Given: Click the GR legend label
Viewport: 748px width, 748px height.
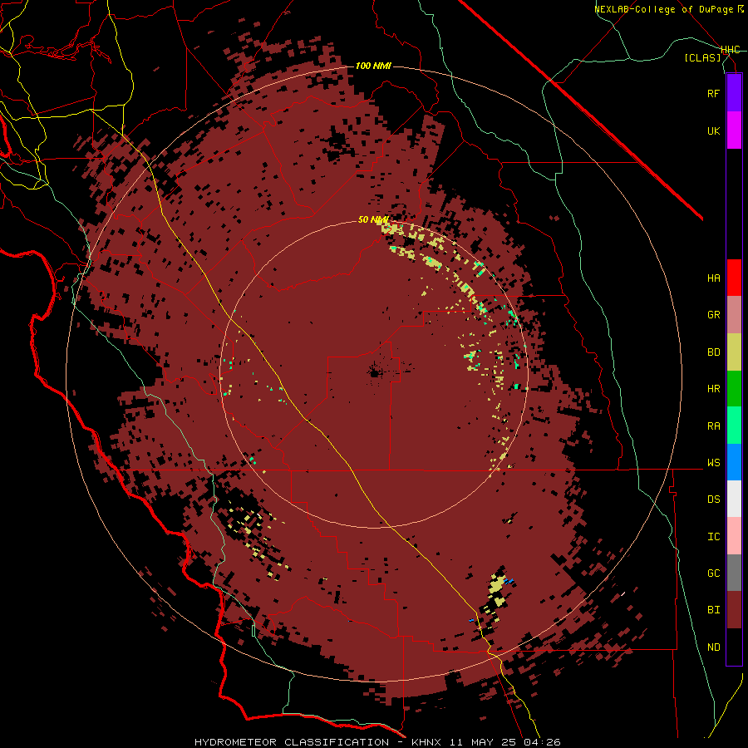Looking at the screenshot, I should click(713, 315).
